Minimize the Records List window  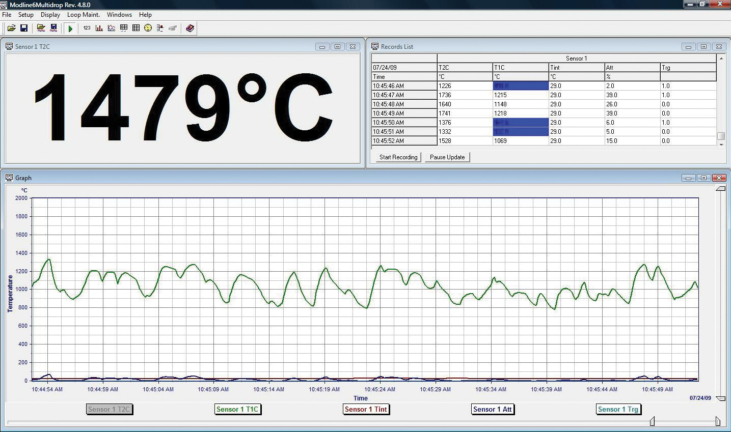pyautogui.click(x=688, y=46)
